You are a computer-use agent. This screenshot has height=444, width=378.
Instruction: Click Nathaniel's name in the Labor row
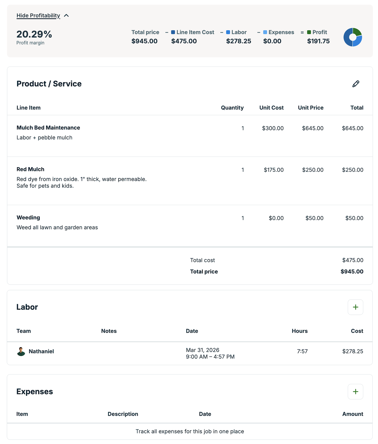(x=41, y=352)
